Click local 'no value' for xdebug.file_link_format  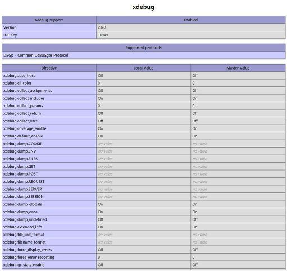(x=105, y=235)
